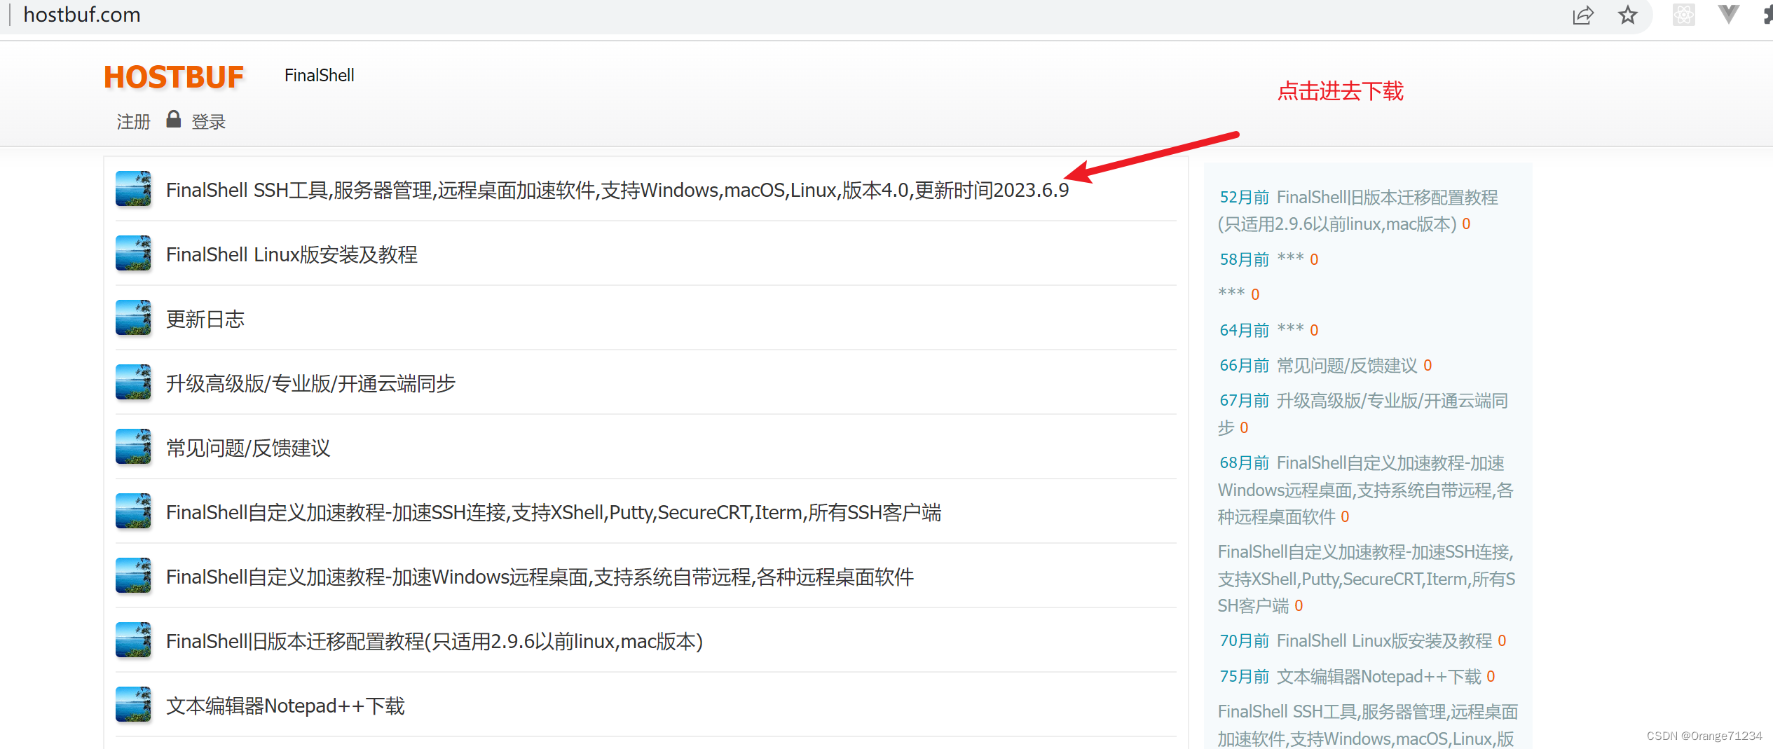This screenshot has height=749, width=1773.
Task: Open sidebar entry dated 52月前 旧版本迁移配置教程
Action: (1358, 210)
